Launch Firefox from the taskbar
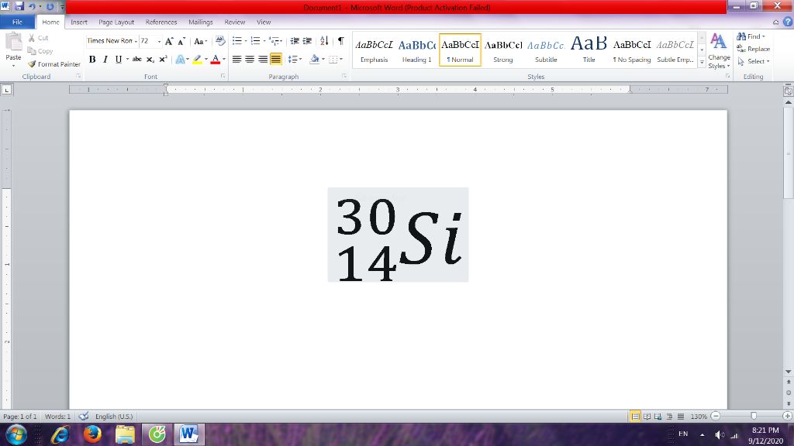Viewport: 794px width, 446px height. (92, 434)
